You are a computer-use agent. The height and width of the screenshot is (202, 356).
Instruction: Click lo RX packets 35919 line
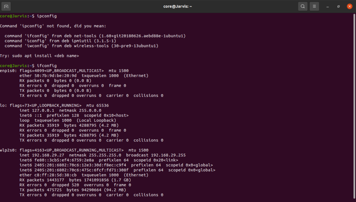(69, 125)
